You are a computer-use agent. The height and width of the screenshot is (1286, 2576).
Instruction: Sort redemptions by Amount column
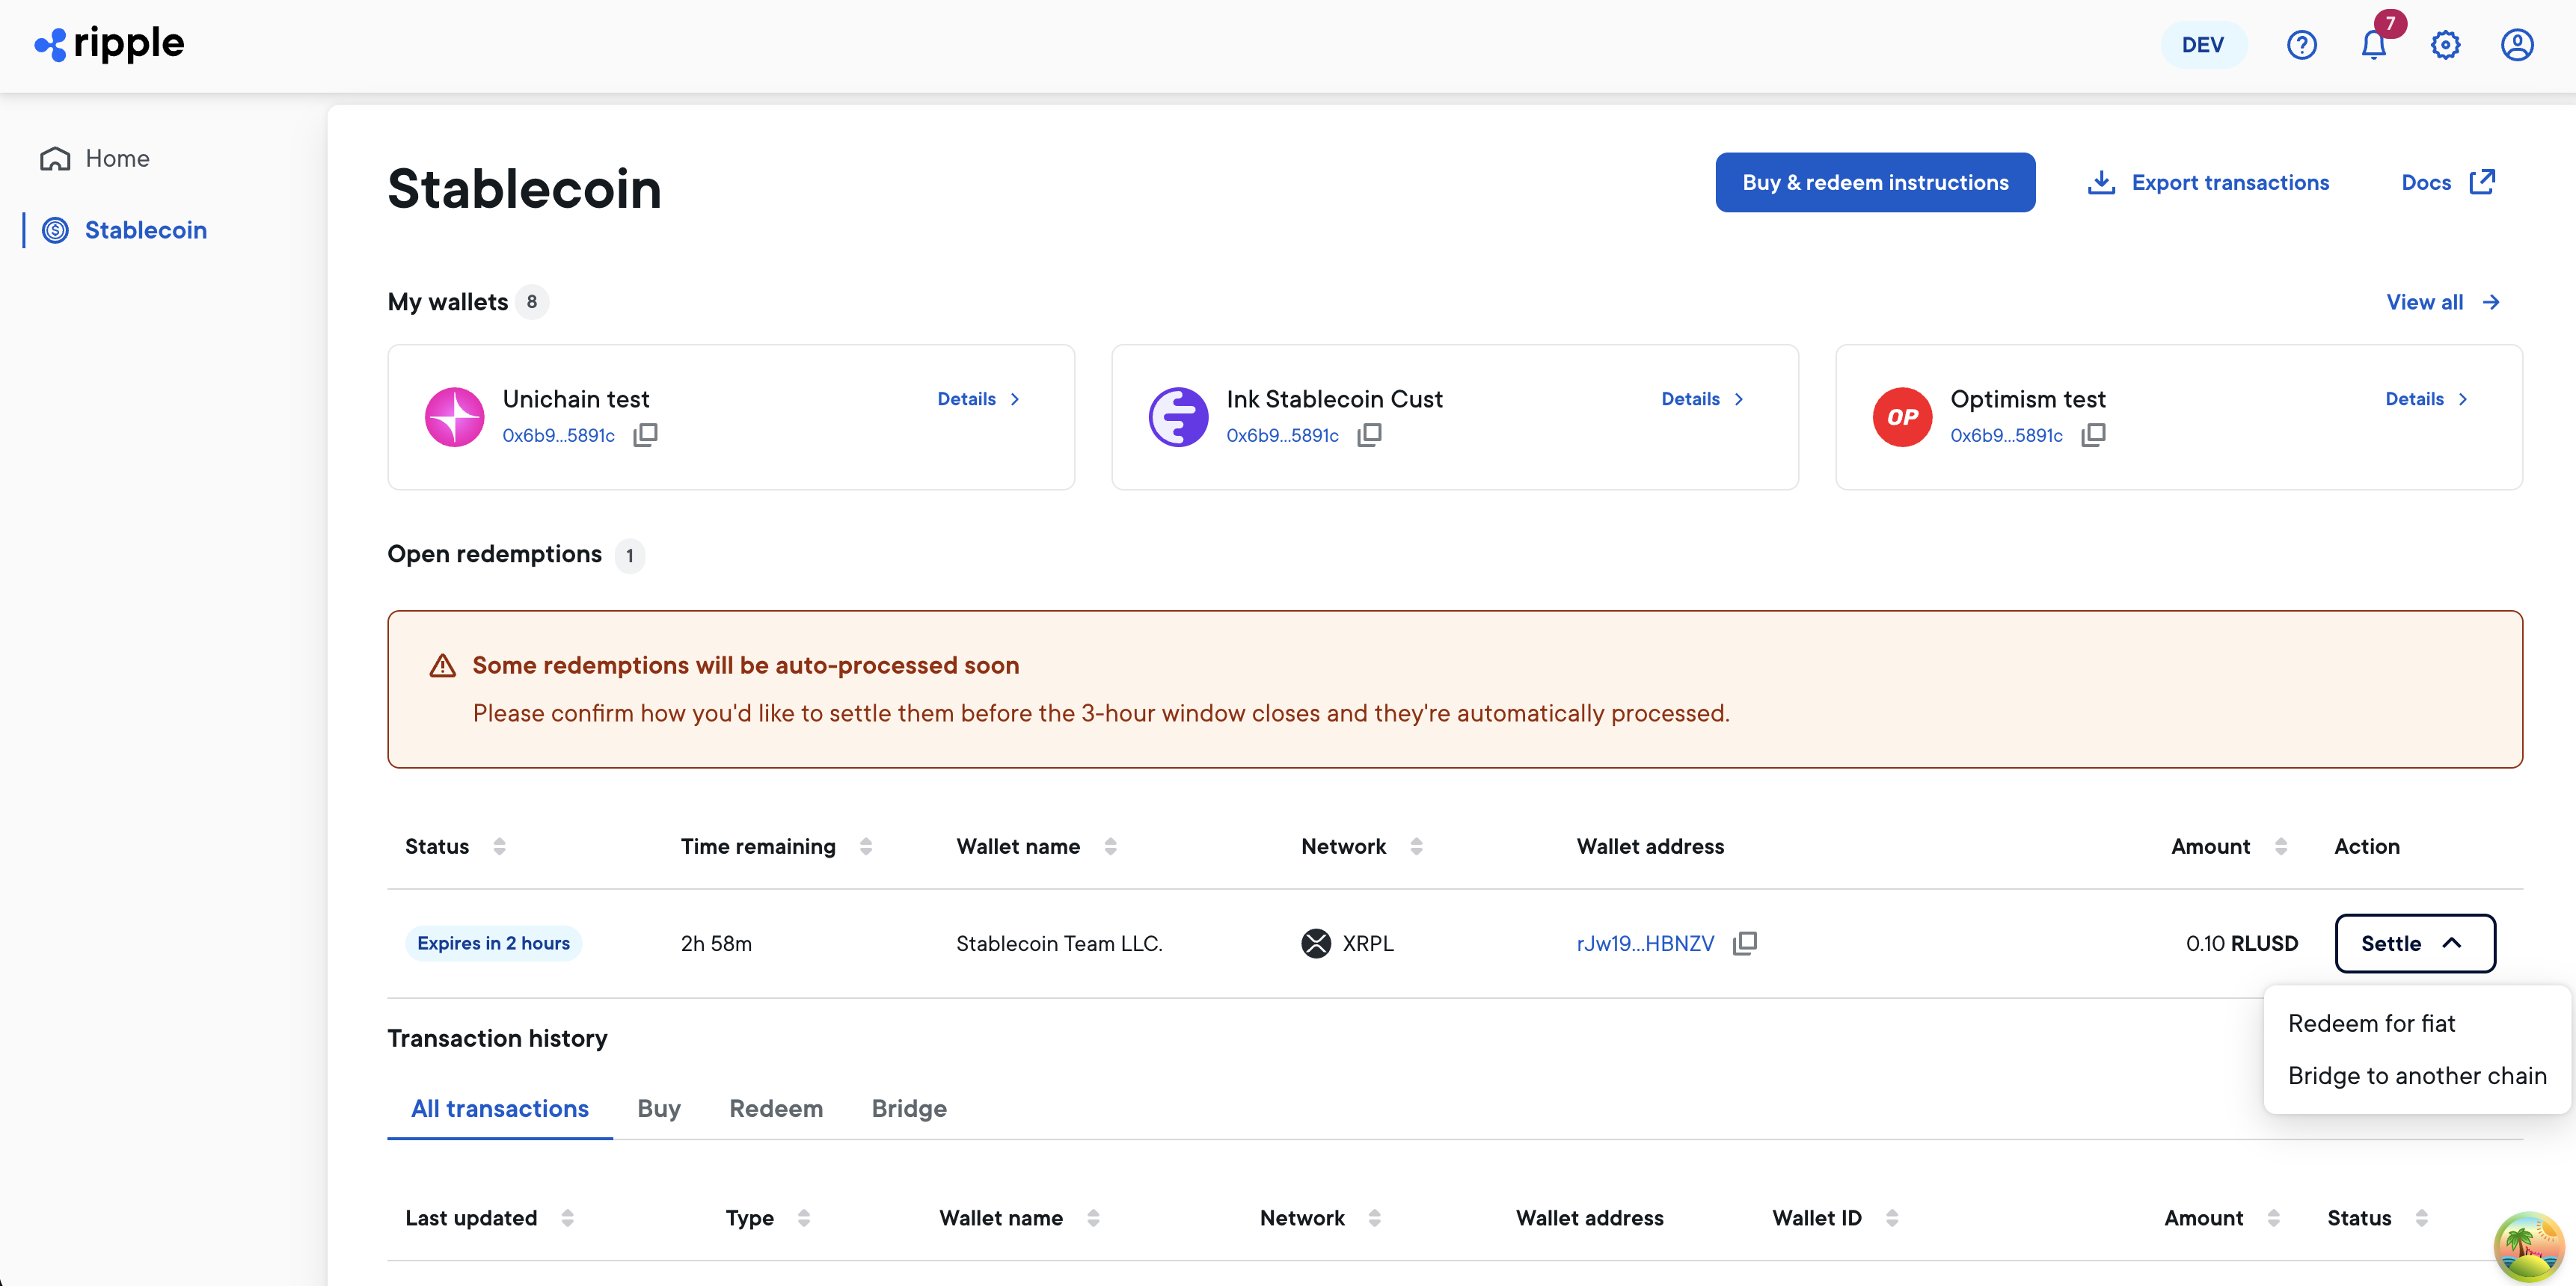pos(2281,846)
